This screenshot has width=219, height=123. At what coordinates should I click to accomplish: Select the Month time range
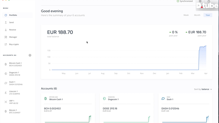coord(197,15)
